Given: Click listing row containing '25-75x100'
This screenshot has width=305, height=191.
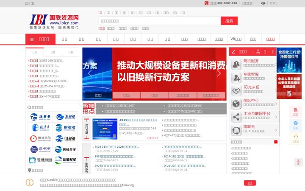Looking at the screenshot, I should 48,86.
